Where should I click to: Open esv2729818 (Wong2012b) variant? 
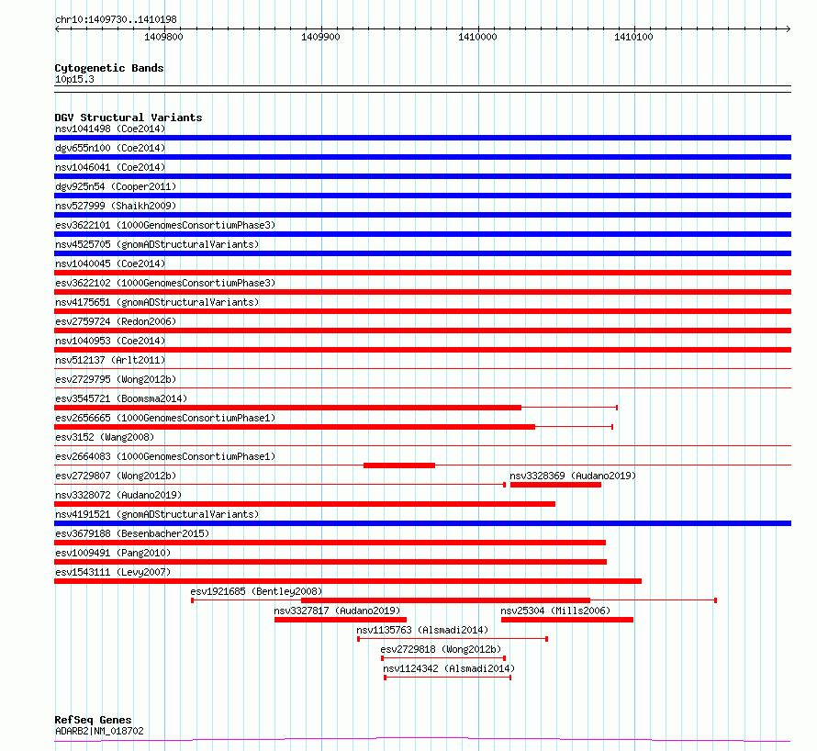(x=441, y=649)
